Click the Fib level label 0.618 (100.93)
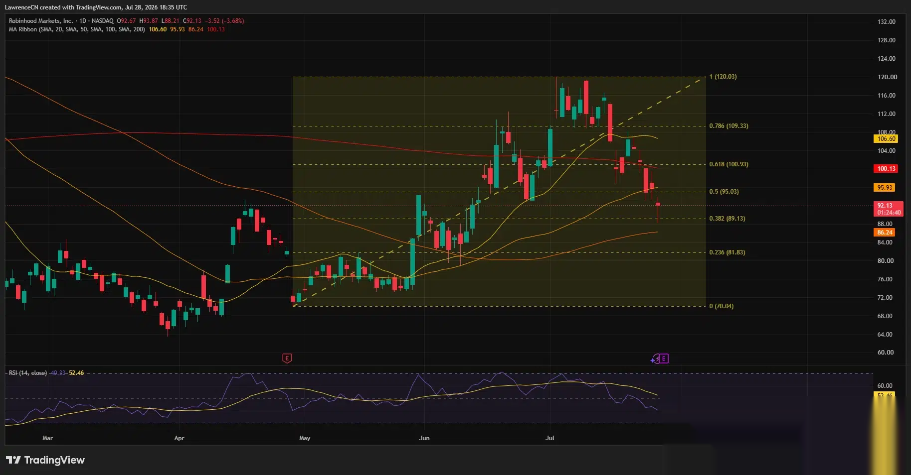This screenshot has width=911, height=475. [x=729, y=164]
